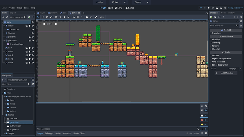
Task: Hide the Tilemap node with its eye icon
Action: tap(33, 33)
